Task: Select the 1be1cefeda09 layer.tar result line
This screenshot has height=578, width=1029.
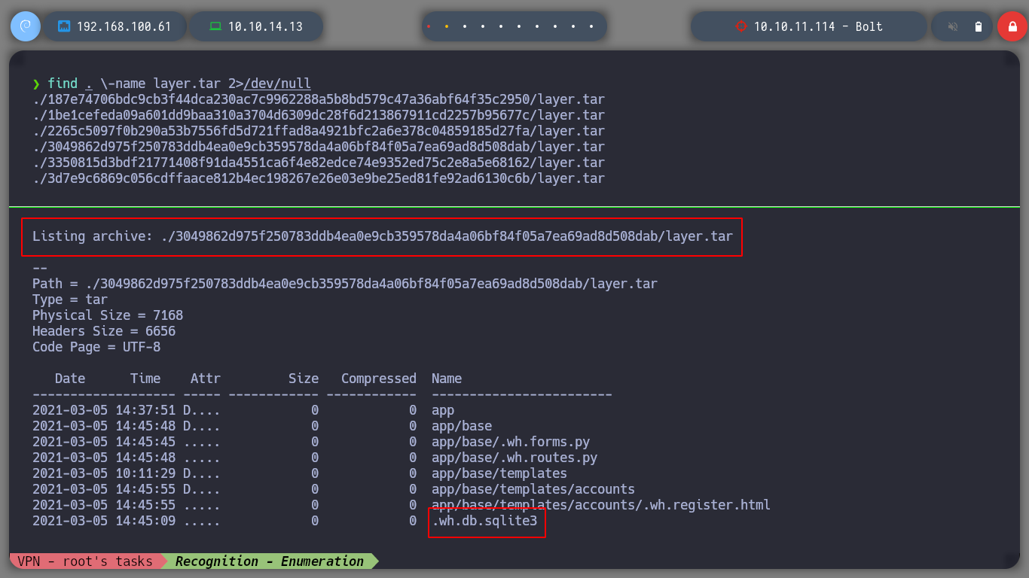Action: 319,115
